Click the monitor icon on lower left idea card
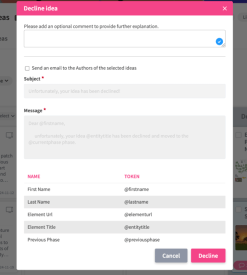This screenshot has height=275, width=247. click(9, 210)
